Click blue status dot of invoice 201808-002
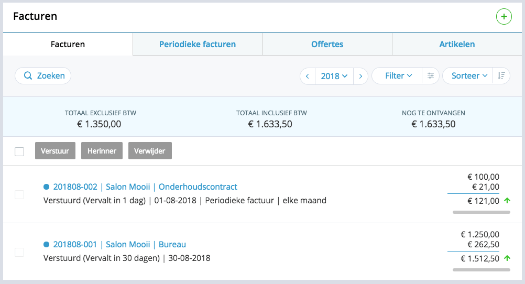Image resolution: width=525 pixels, height=284 pixels. (x=46, y=187)
